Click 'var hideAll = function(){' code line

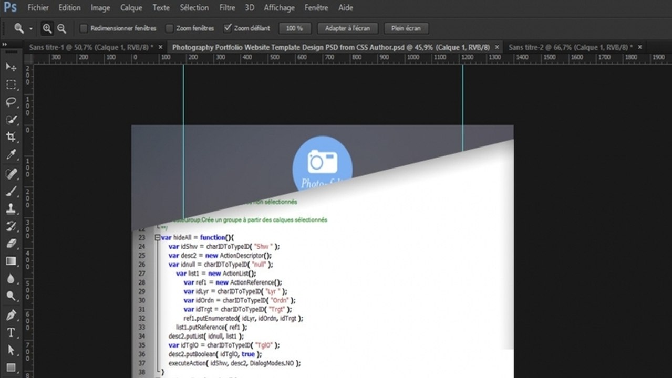click(198, 237)
